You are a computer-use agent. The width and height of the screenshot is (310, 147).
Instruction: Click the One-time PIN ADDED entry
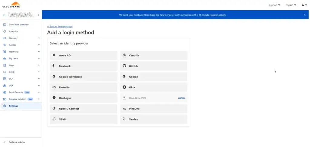[x=153, y=98]
